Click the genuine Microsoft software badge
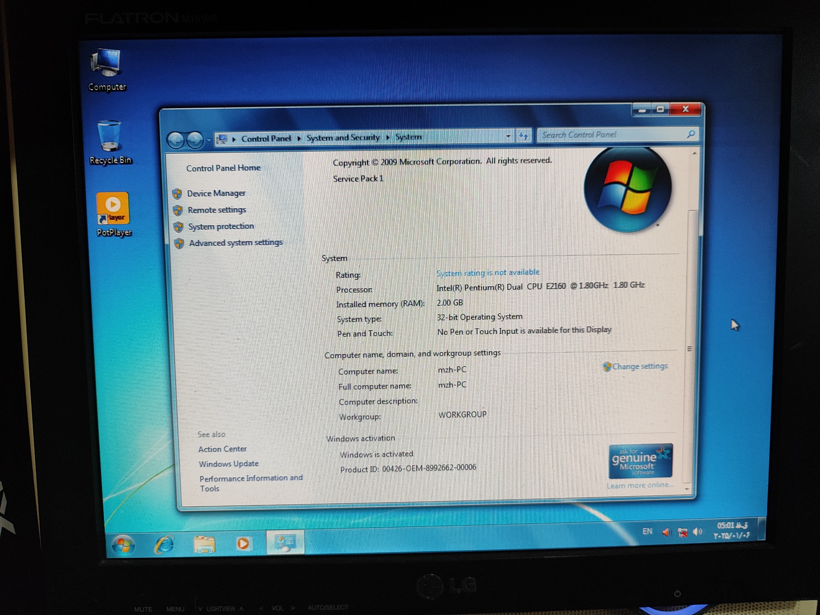The width and height of the screenshot is (820, 615). [641, 461]
